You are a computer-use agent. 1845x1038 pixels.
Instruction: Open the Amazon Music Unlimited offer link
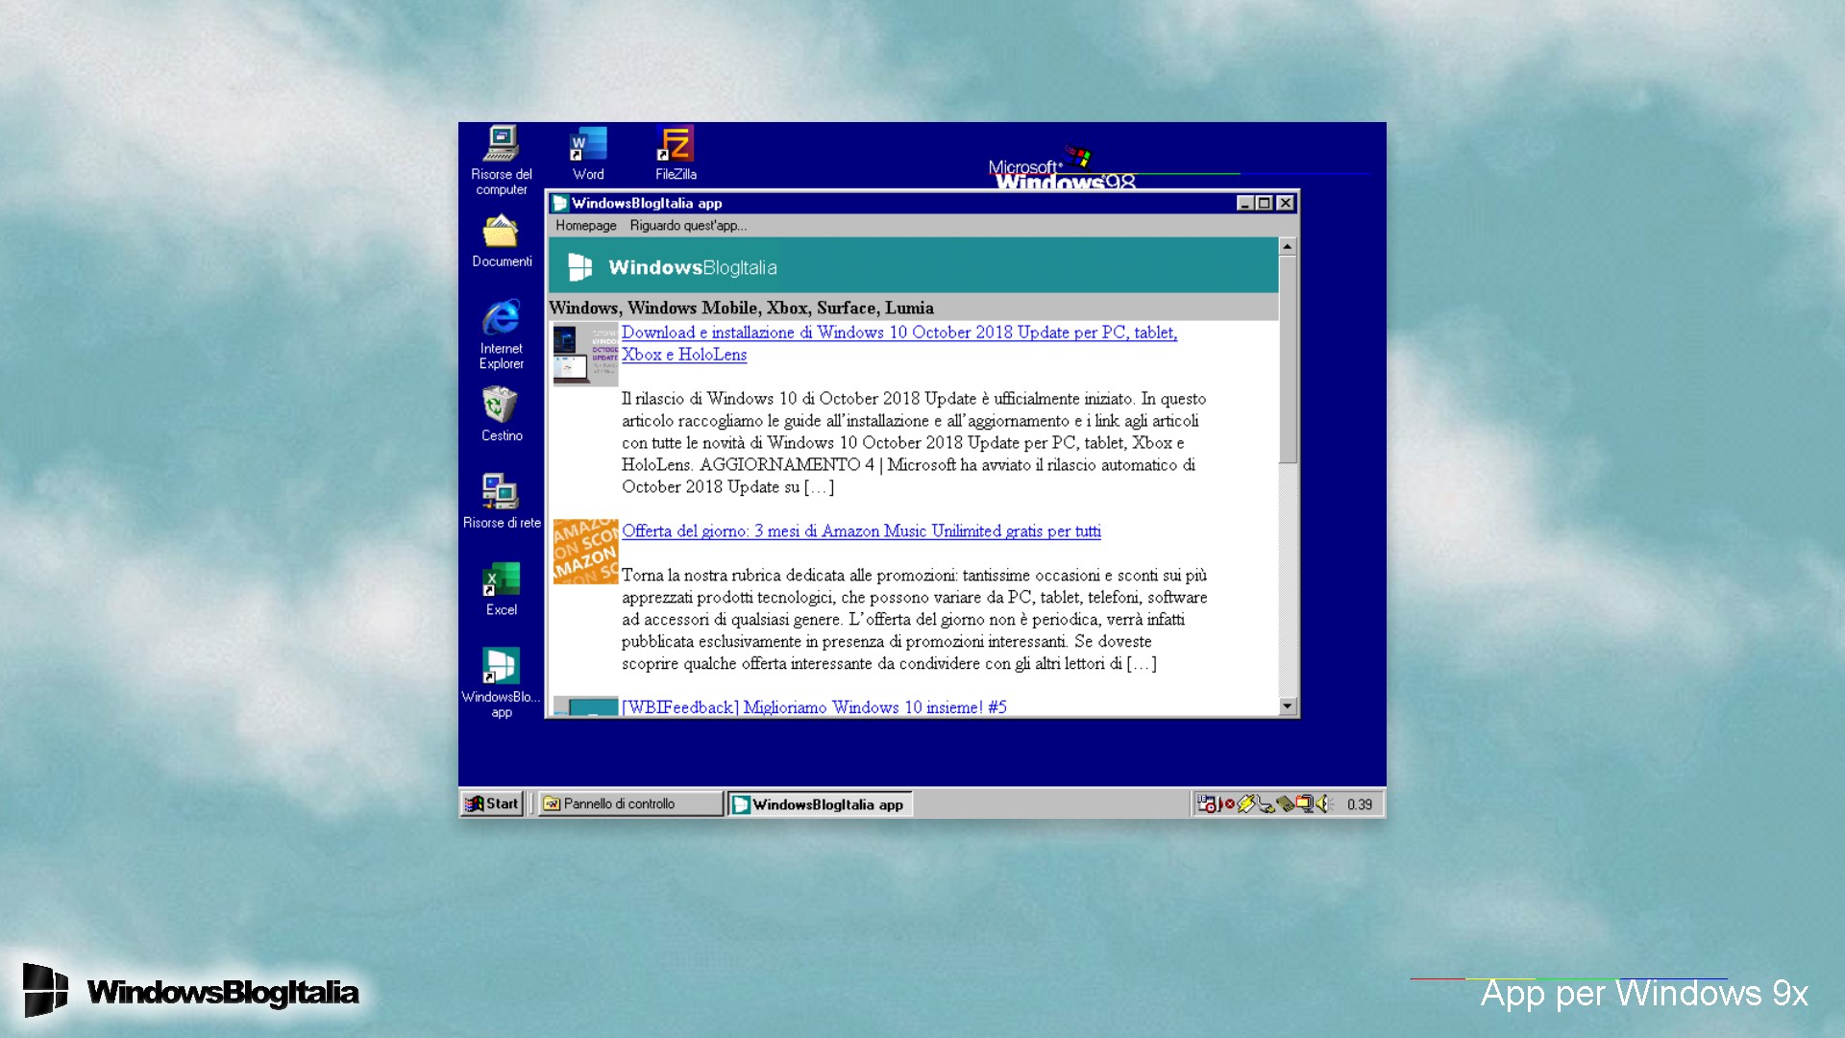coord(861,531)
